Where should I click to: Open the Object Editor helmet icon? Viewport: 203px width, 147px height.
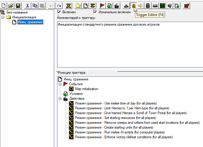click(148, 6)
